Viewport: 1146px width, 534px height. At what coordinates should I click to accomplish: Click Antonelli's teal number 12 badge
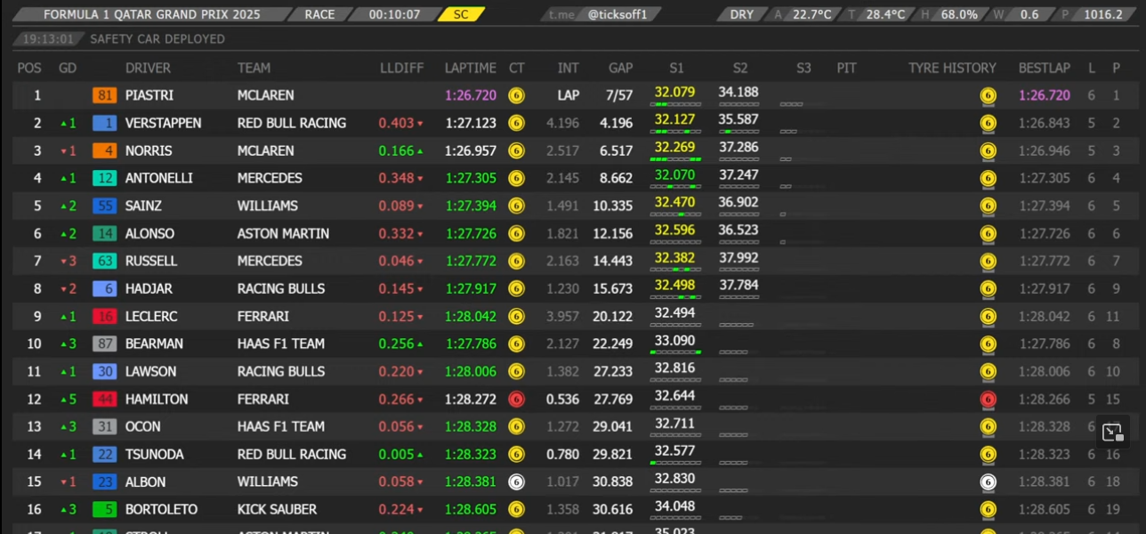pos(105,178)
